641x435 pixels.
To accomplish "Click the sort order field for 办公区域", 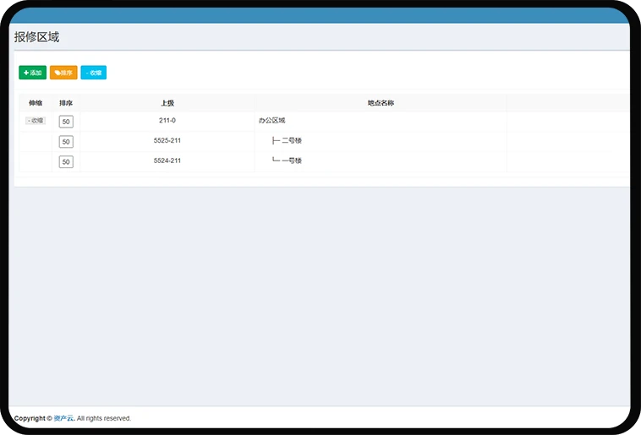I will (x=66, y=122).
